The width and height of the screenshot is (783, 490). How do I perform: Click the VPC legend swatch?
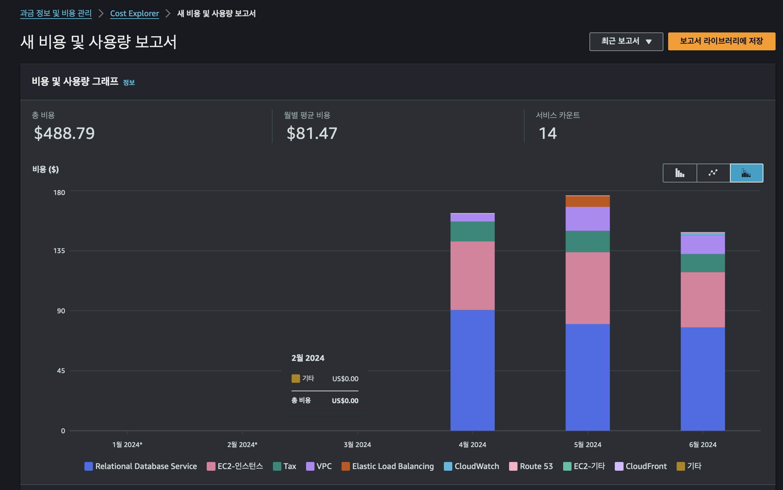pyautogui.click(x=310, y=466)
